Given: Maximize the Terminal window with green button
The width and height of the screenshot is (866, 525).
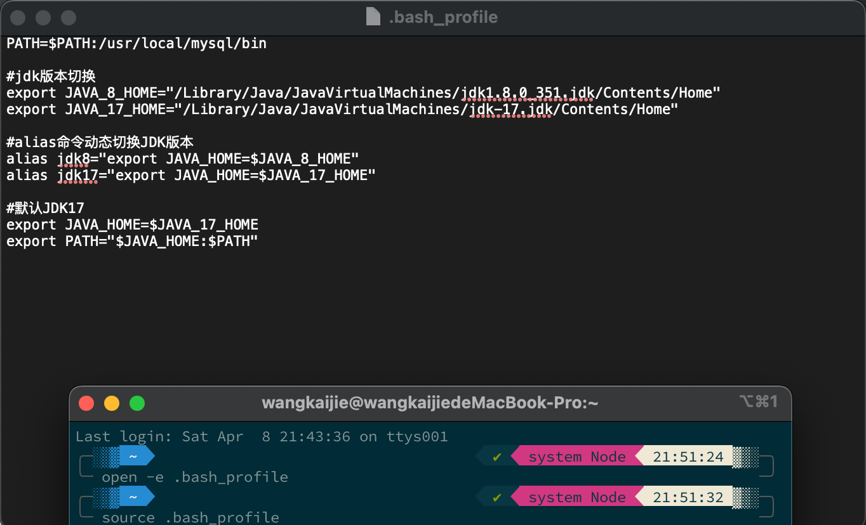Looking at the screenshot, I should point(137,403).
